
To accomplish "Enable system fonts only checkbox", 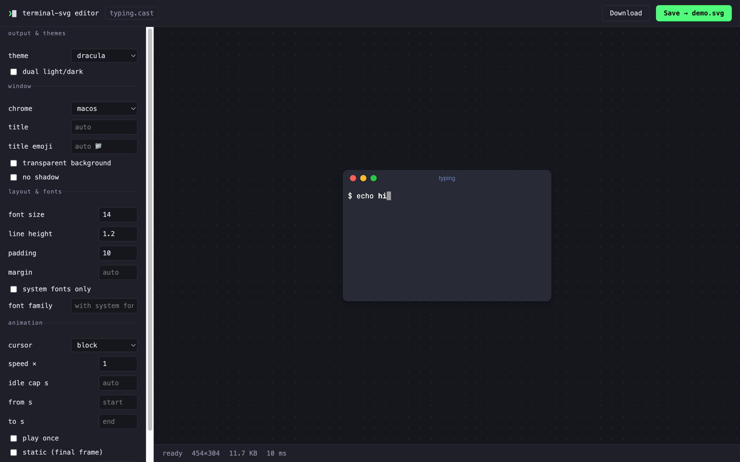I will point(13,289).
